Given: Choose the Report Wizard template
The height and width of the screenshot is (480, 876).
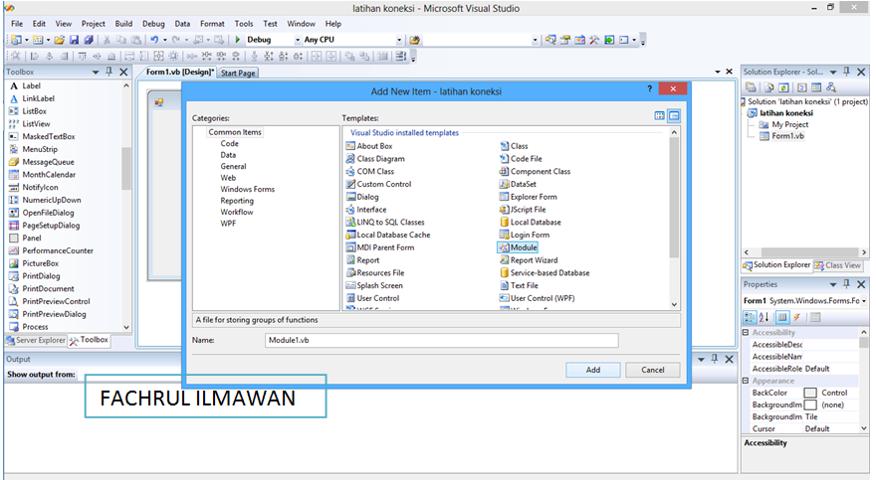Looking at the screenshot, I should coord(529,260).
